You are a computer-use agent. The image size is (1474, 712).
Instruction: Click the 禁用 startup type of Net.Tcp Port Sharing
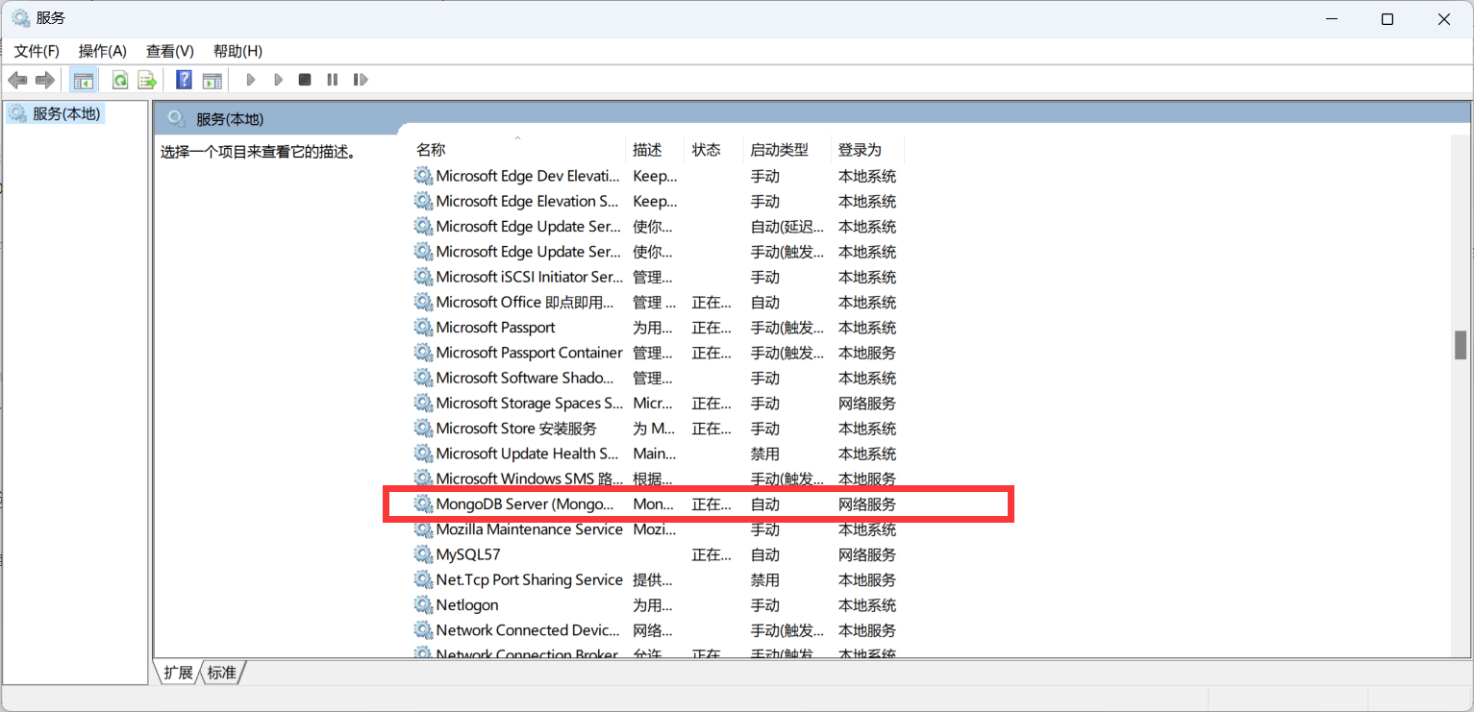coord(765,579)
